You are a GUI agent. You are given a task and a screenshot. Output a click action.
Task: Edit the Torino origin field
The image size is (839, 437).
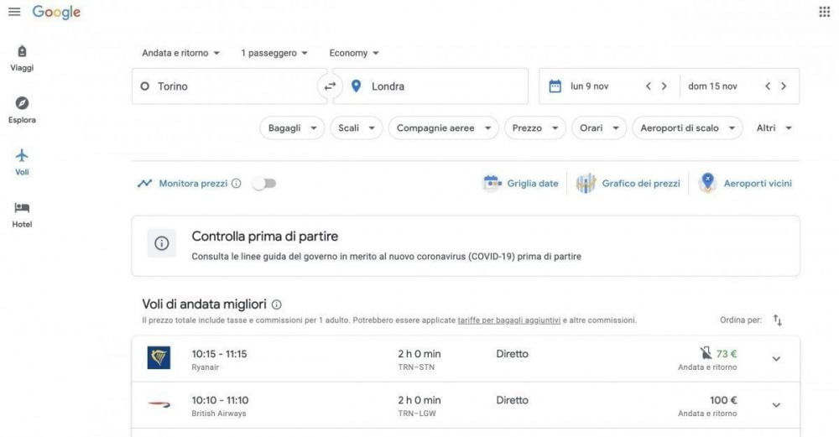pos(229,86)
